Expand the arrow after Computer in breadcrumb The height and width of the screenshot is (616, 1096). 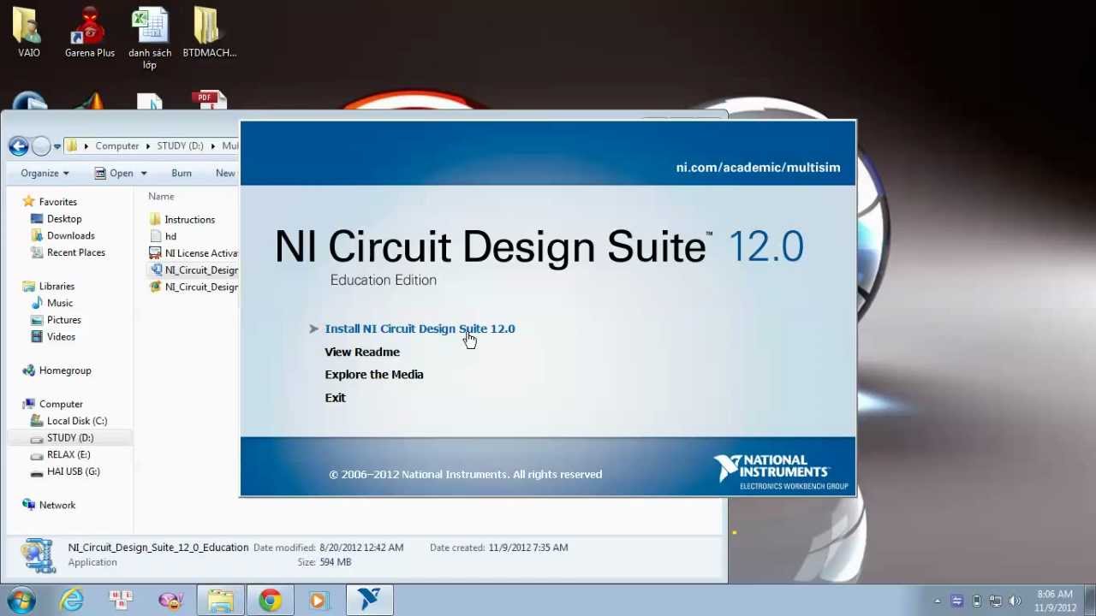click(x=148, y=146)
